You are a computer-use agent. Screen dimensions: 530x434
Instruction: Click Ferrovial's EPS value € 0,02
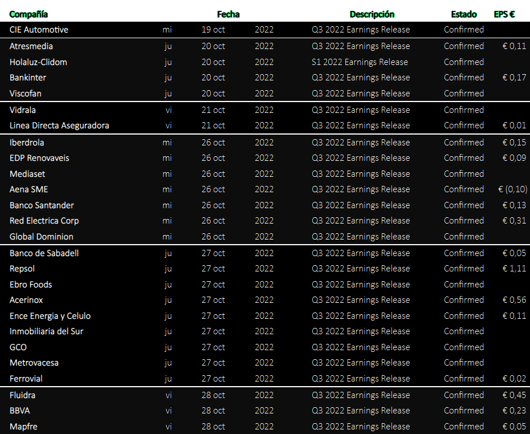514,379
